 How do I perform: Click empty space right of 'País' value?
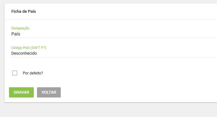118,34
